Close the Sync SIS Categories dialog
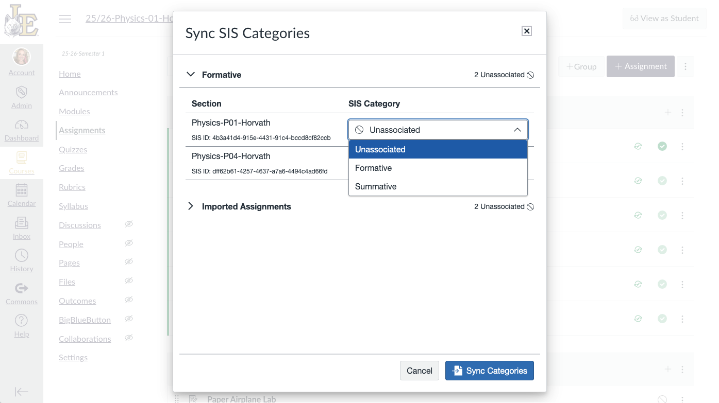719x403 pixels. [527, 31]
